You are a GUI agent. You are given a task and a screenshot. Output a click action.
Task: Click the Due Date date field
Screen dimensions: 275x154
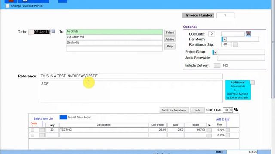tap(233, 34)
